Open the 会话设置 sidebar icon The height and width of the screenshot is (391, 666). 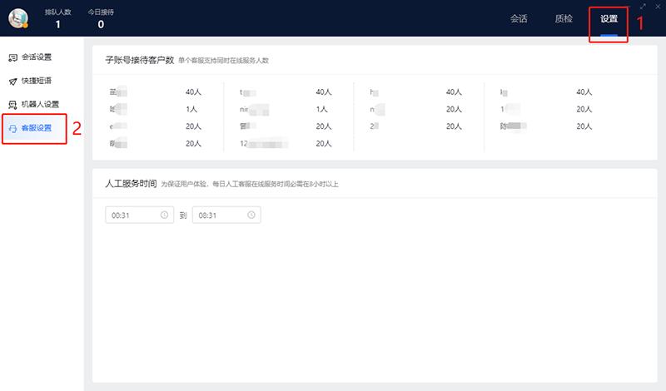pyautogui.click(x=12, y=57)
